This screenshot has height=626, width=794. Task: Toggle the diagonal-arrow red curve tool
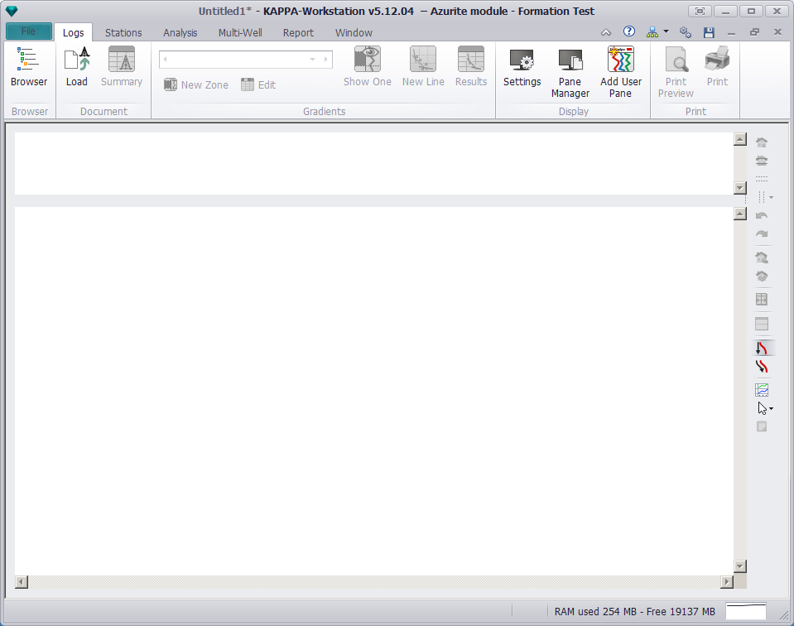pos(762,366)
